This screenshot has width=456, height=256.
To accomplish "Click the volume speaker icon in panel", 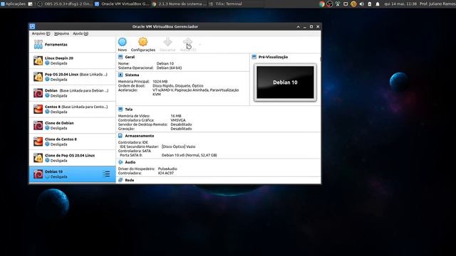I will (x=361, y=4).
